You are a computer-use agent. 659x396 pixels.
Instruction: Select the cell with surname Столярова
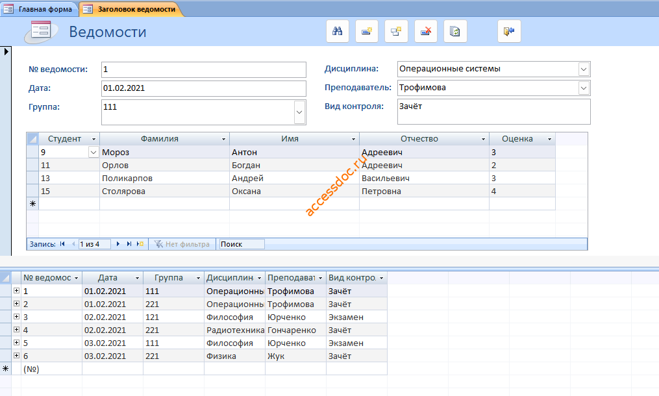[164, 192]
